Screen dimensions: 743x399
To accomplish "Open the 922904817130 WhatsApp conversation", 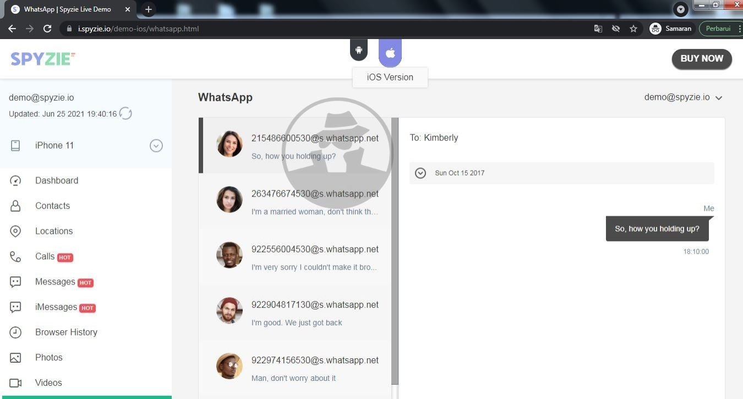I will [x=295, y=313].
